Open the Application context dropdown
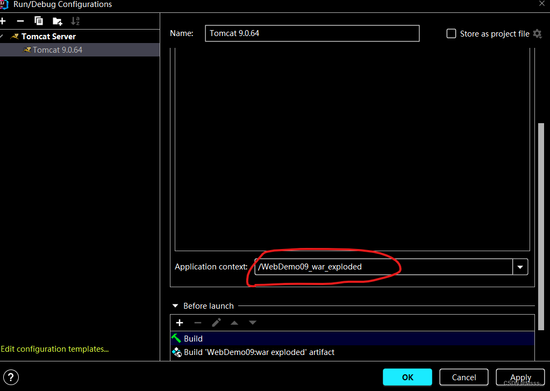Screen dimensions: 550x391 pyautogui.click(x=520, y=267)
